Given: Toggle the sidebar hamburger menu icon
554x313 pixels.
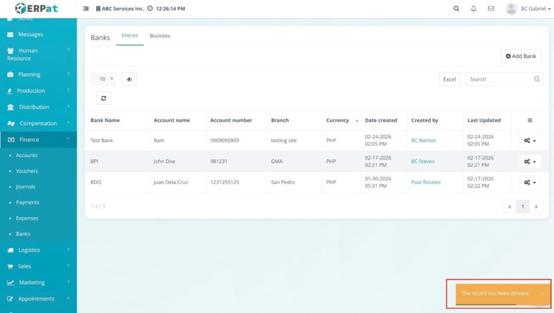Looking at the screenshot, I should (x=86, y=9).
